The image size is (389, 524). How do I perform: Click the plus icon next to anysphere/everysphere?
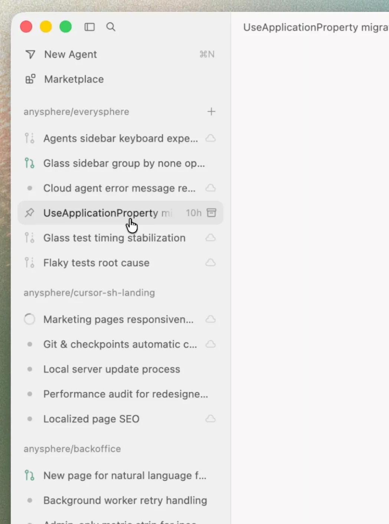[211, 111]
